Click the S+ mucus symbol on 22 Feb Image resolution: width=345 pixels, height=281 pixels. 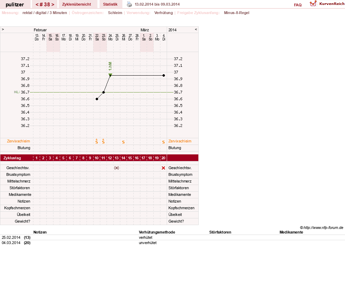(x=97, y=141)
